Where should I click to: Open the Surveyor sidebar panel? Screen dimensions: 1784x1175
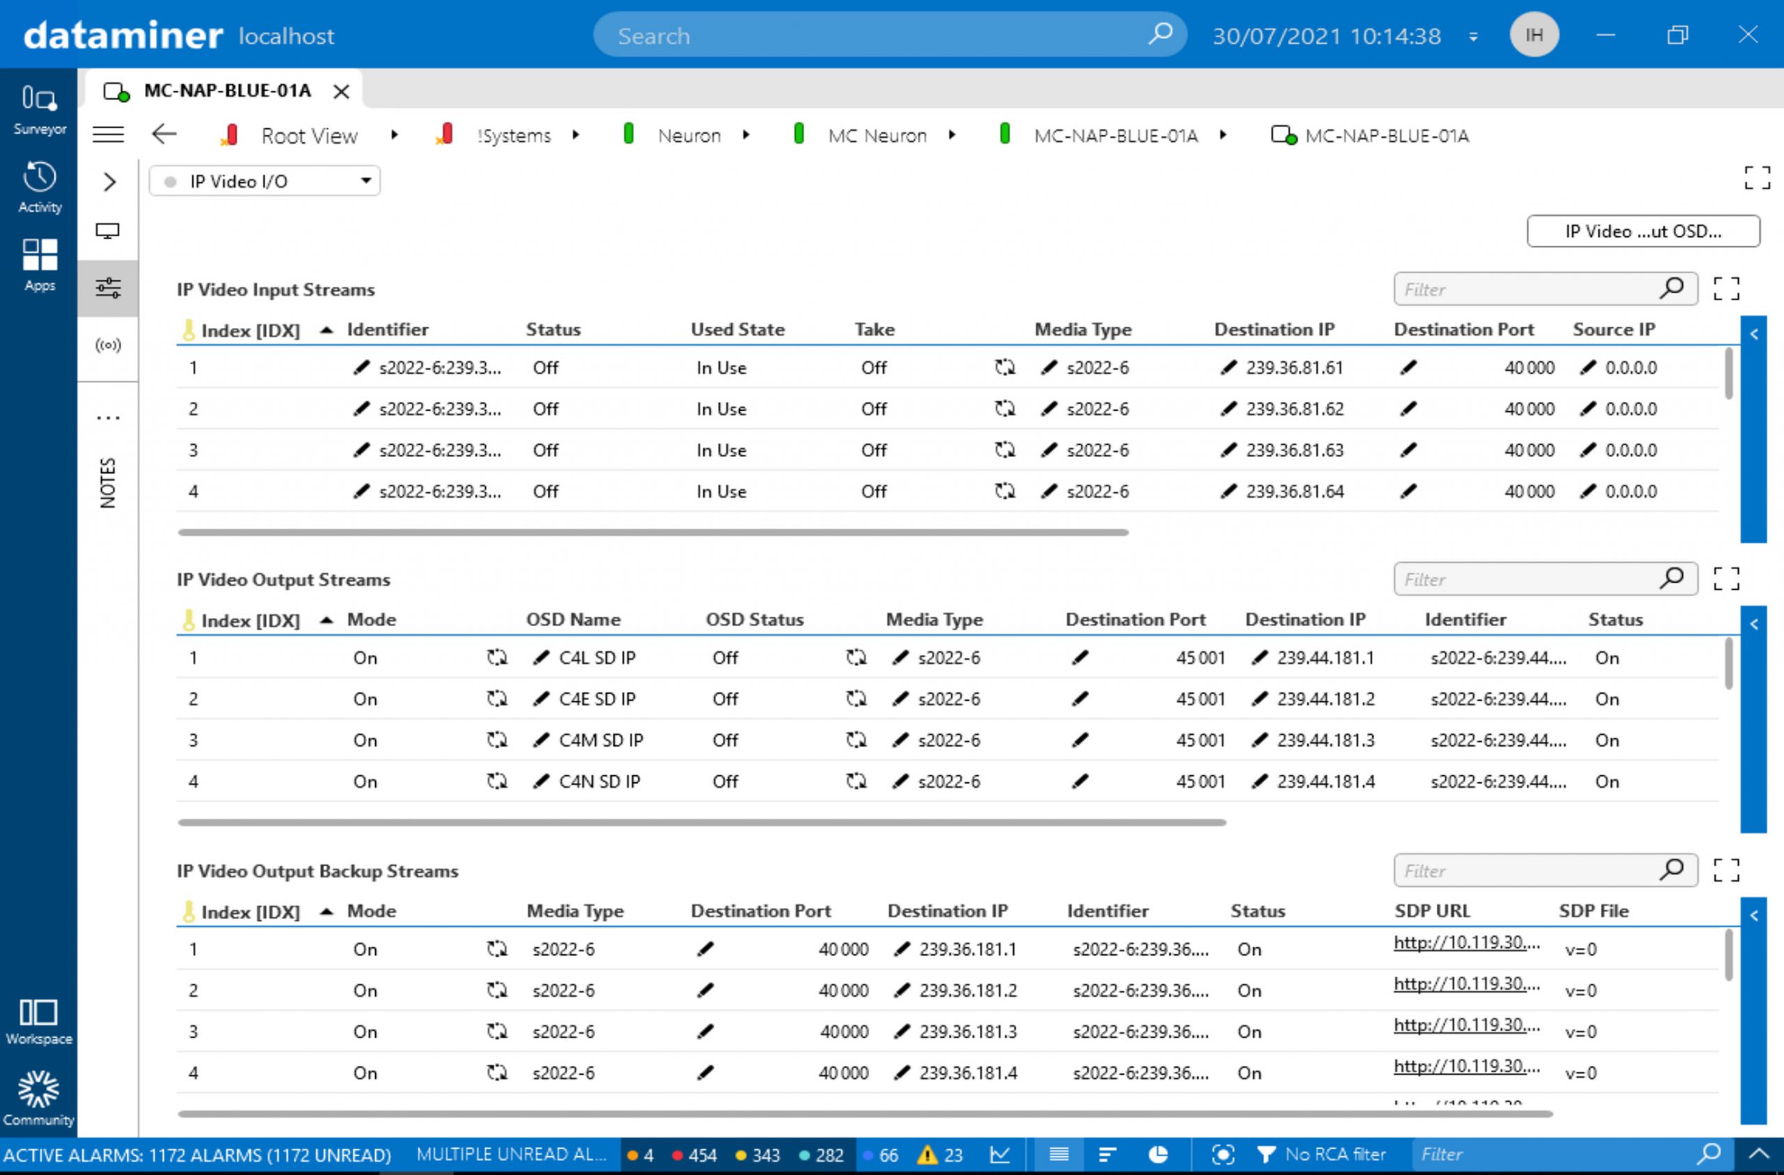click(x=39, y=109)
